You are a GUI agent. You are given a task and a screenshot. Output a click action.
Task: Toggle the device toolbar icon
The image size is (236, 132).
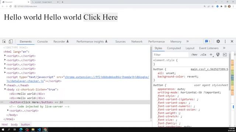(11, 41)
